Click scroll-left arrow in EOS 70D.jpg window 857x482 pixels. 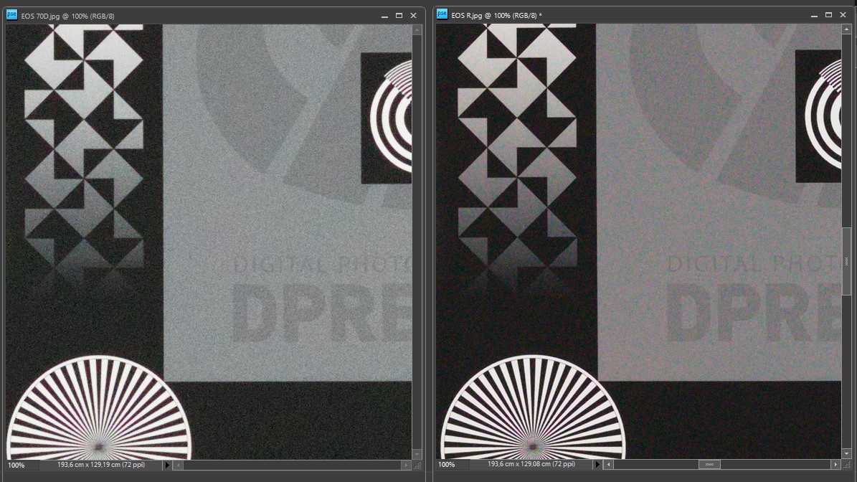click(x=178, y=465)
